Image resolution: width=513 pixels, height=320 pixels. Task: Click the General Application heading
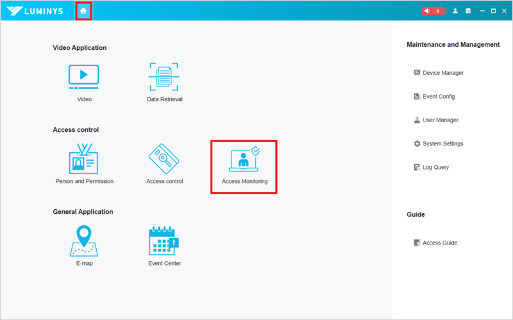click(83, 212)
